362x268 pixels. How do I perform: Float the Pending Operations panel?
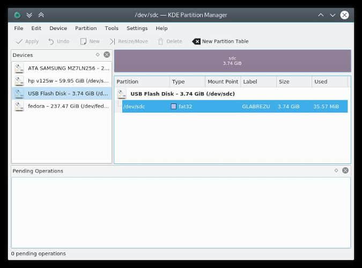336,170
